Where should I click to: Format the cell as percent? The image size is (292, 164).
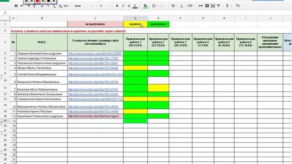pos(48,6)
